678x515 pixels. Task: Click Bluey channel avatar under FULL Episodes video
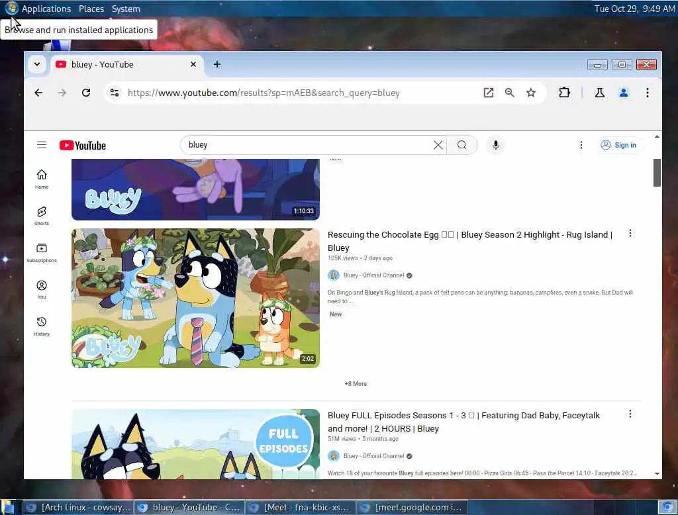click(x=334, y=456)
